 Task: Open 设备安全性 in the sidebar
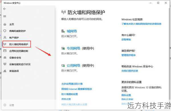click(x=15, y=57)
